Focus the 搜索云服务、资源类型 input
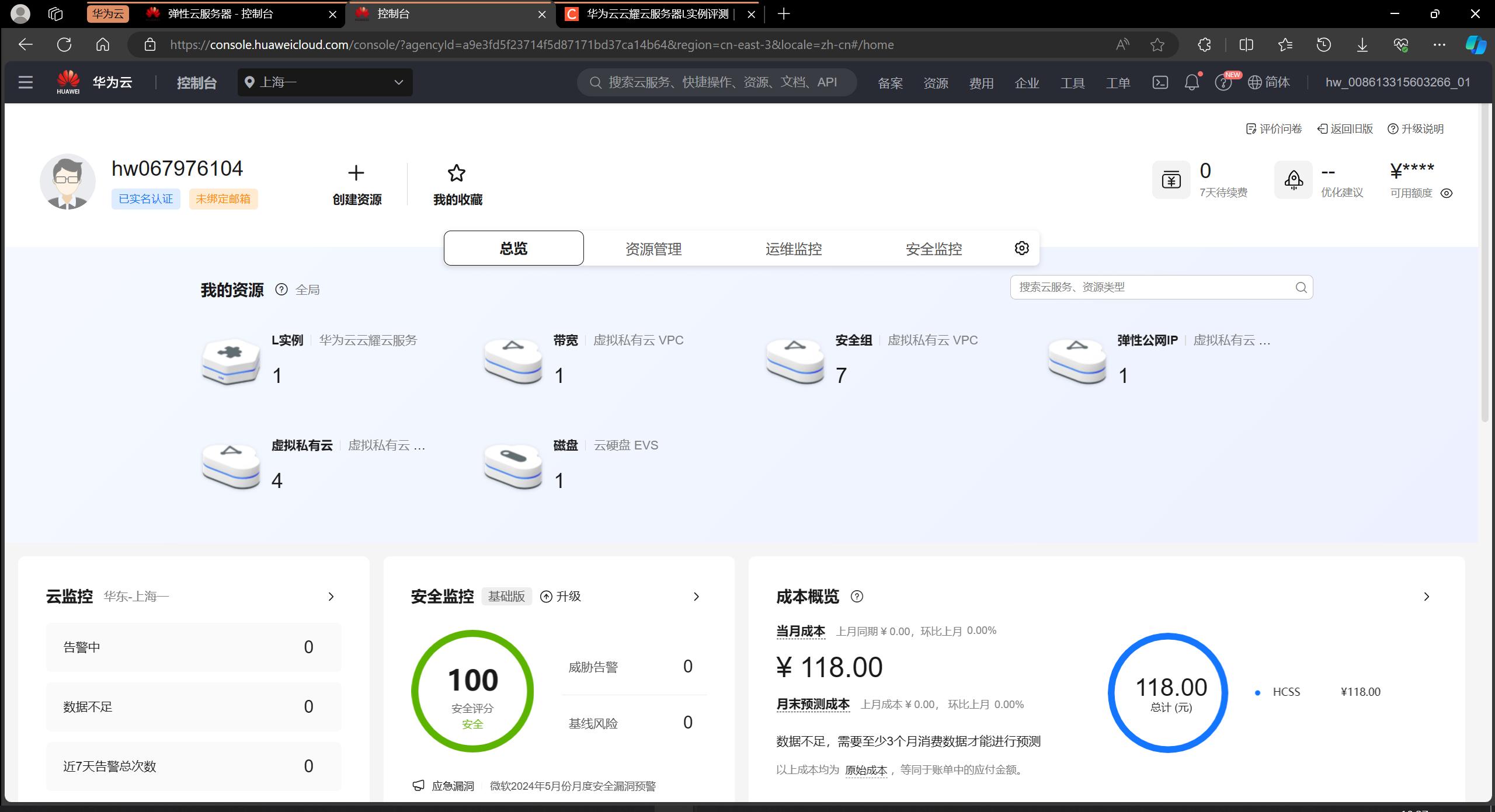1495x812 pixels. (x=1162, y=287)
